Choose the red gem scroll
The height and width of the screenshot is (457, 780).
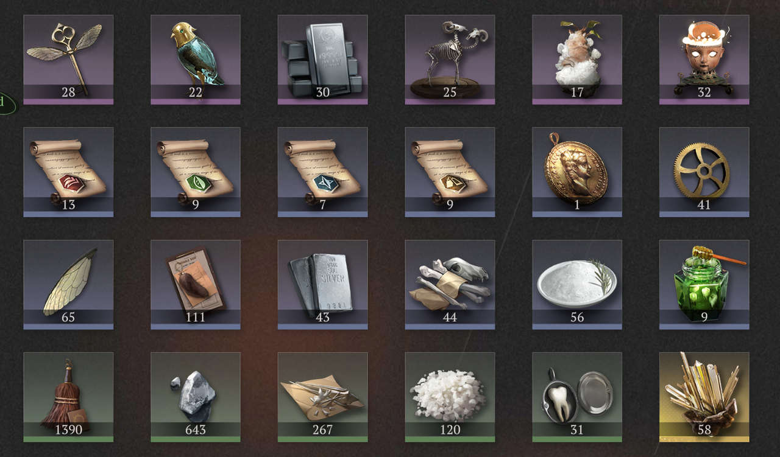click(x=68, y=172)
